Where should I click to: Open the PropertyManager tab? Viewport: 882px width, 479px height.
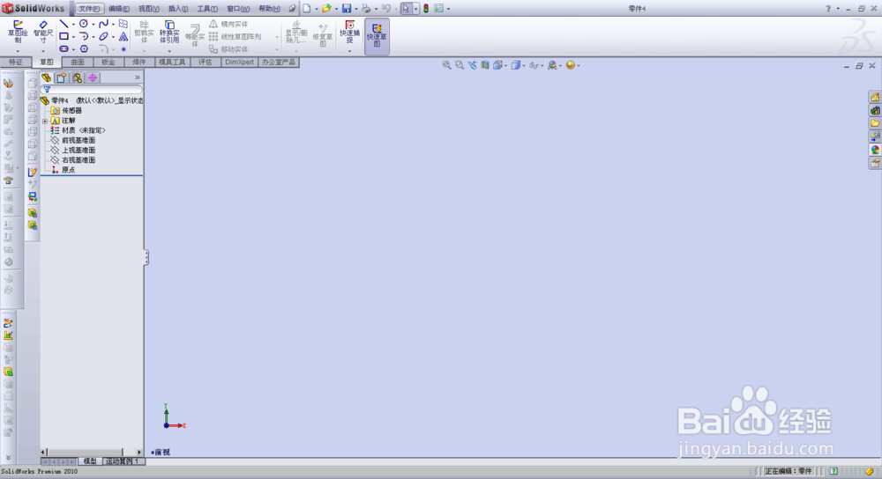[62, 78]
